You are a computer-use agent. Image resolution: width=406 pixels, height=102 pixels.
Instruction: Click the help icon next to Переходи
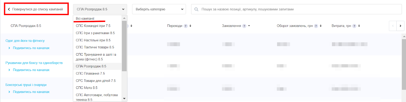click(186, 26)
